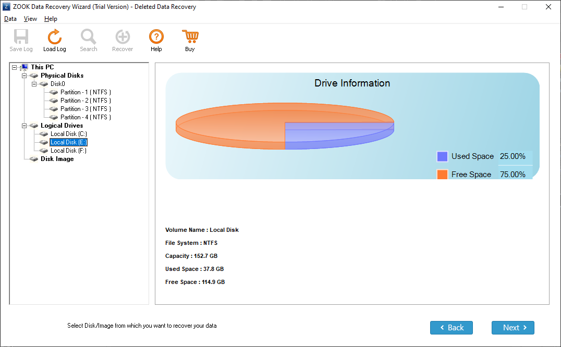Click the Free Space : 114.9 GB text

click(195, 282)
